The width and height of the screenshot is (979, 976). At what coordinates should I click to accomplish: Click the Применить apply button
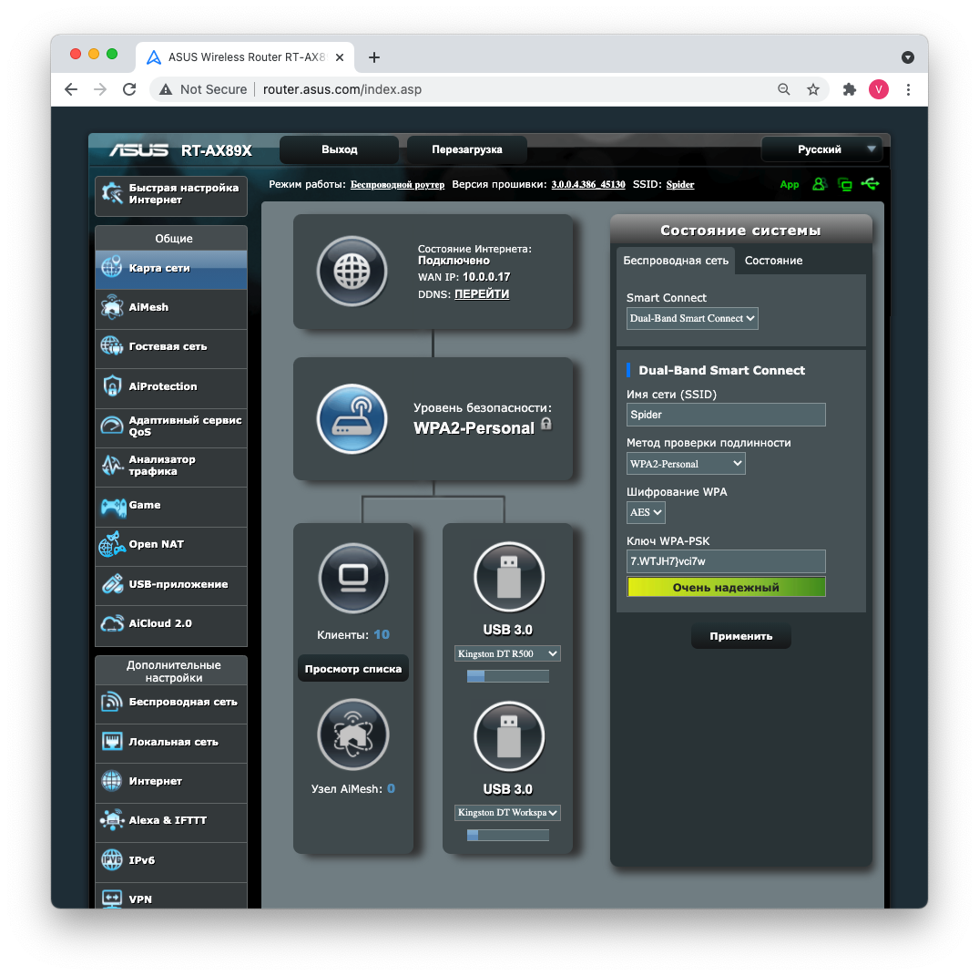coord(741,636)
